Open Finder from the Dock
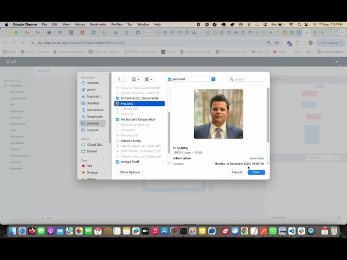This screenshot has height=260, width=347. tap(13, 231)
